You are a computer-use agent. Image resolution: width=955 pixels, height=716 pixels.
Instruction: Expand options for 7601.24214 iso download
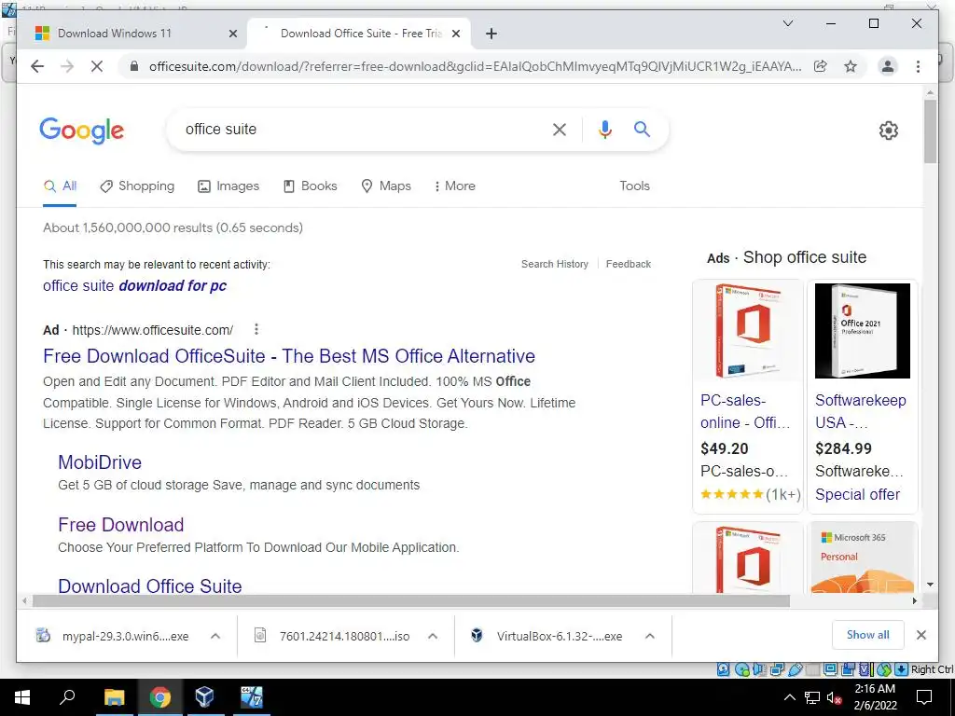click(x=433, y=636)
